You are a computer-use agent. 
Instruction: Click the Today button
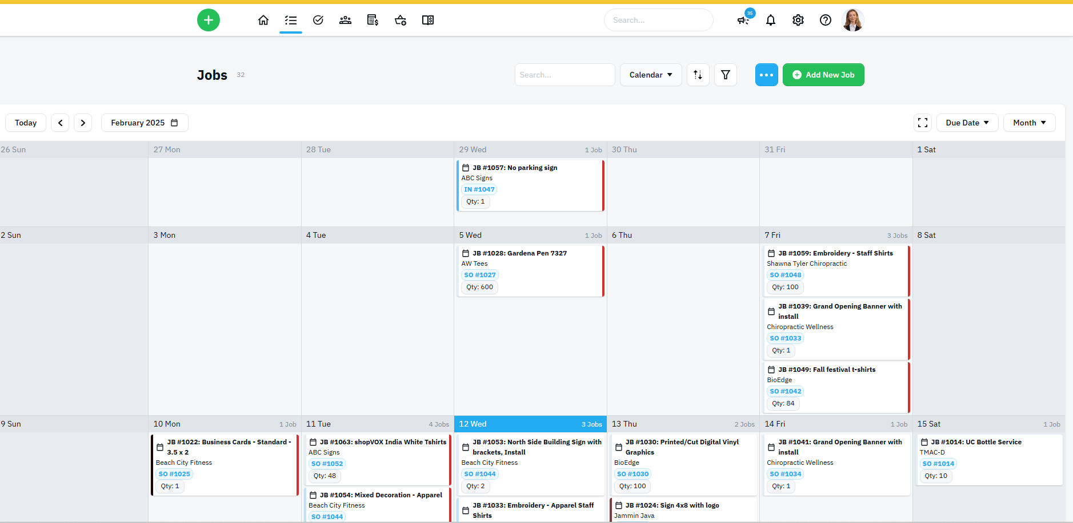[x=25, y=122]
